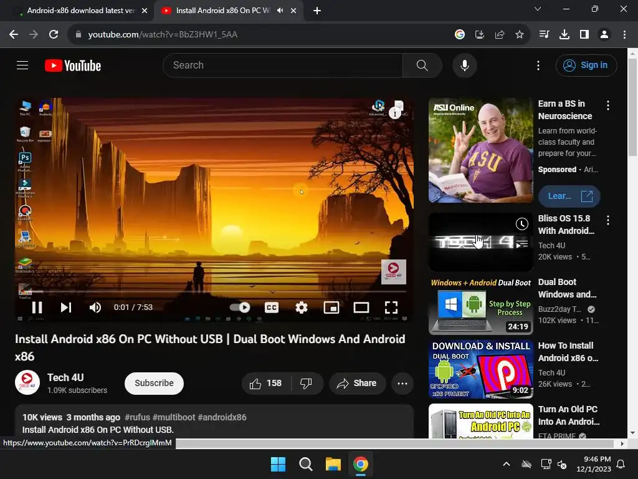Image resolution: width=638 pixels, height=479 pixels.
Task: Open video settings gear
Action: (302, 307)
